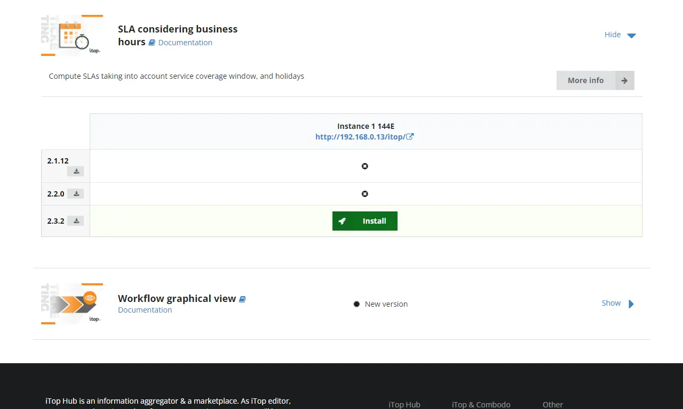This screenshot has width=683, height=409.
Task: Click the book icon beside SLA Documentation
Action: click(152, 43)
